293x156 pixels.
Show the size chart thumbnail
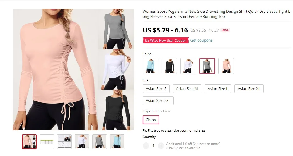click(x=47, y=142)
